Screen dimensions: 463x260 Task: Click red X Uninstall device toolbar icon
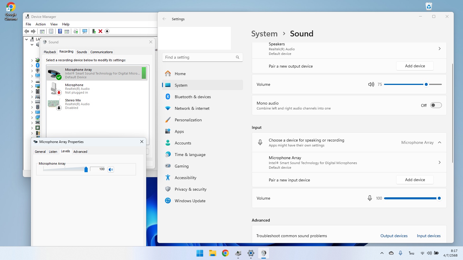100,31
